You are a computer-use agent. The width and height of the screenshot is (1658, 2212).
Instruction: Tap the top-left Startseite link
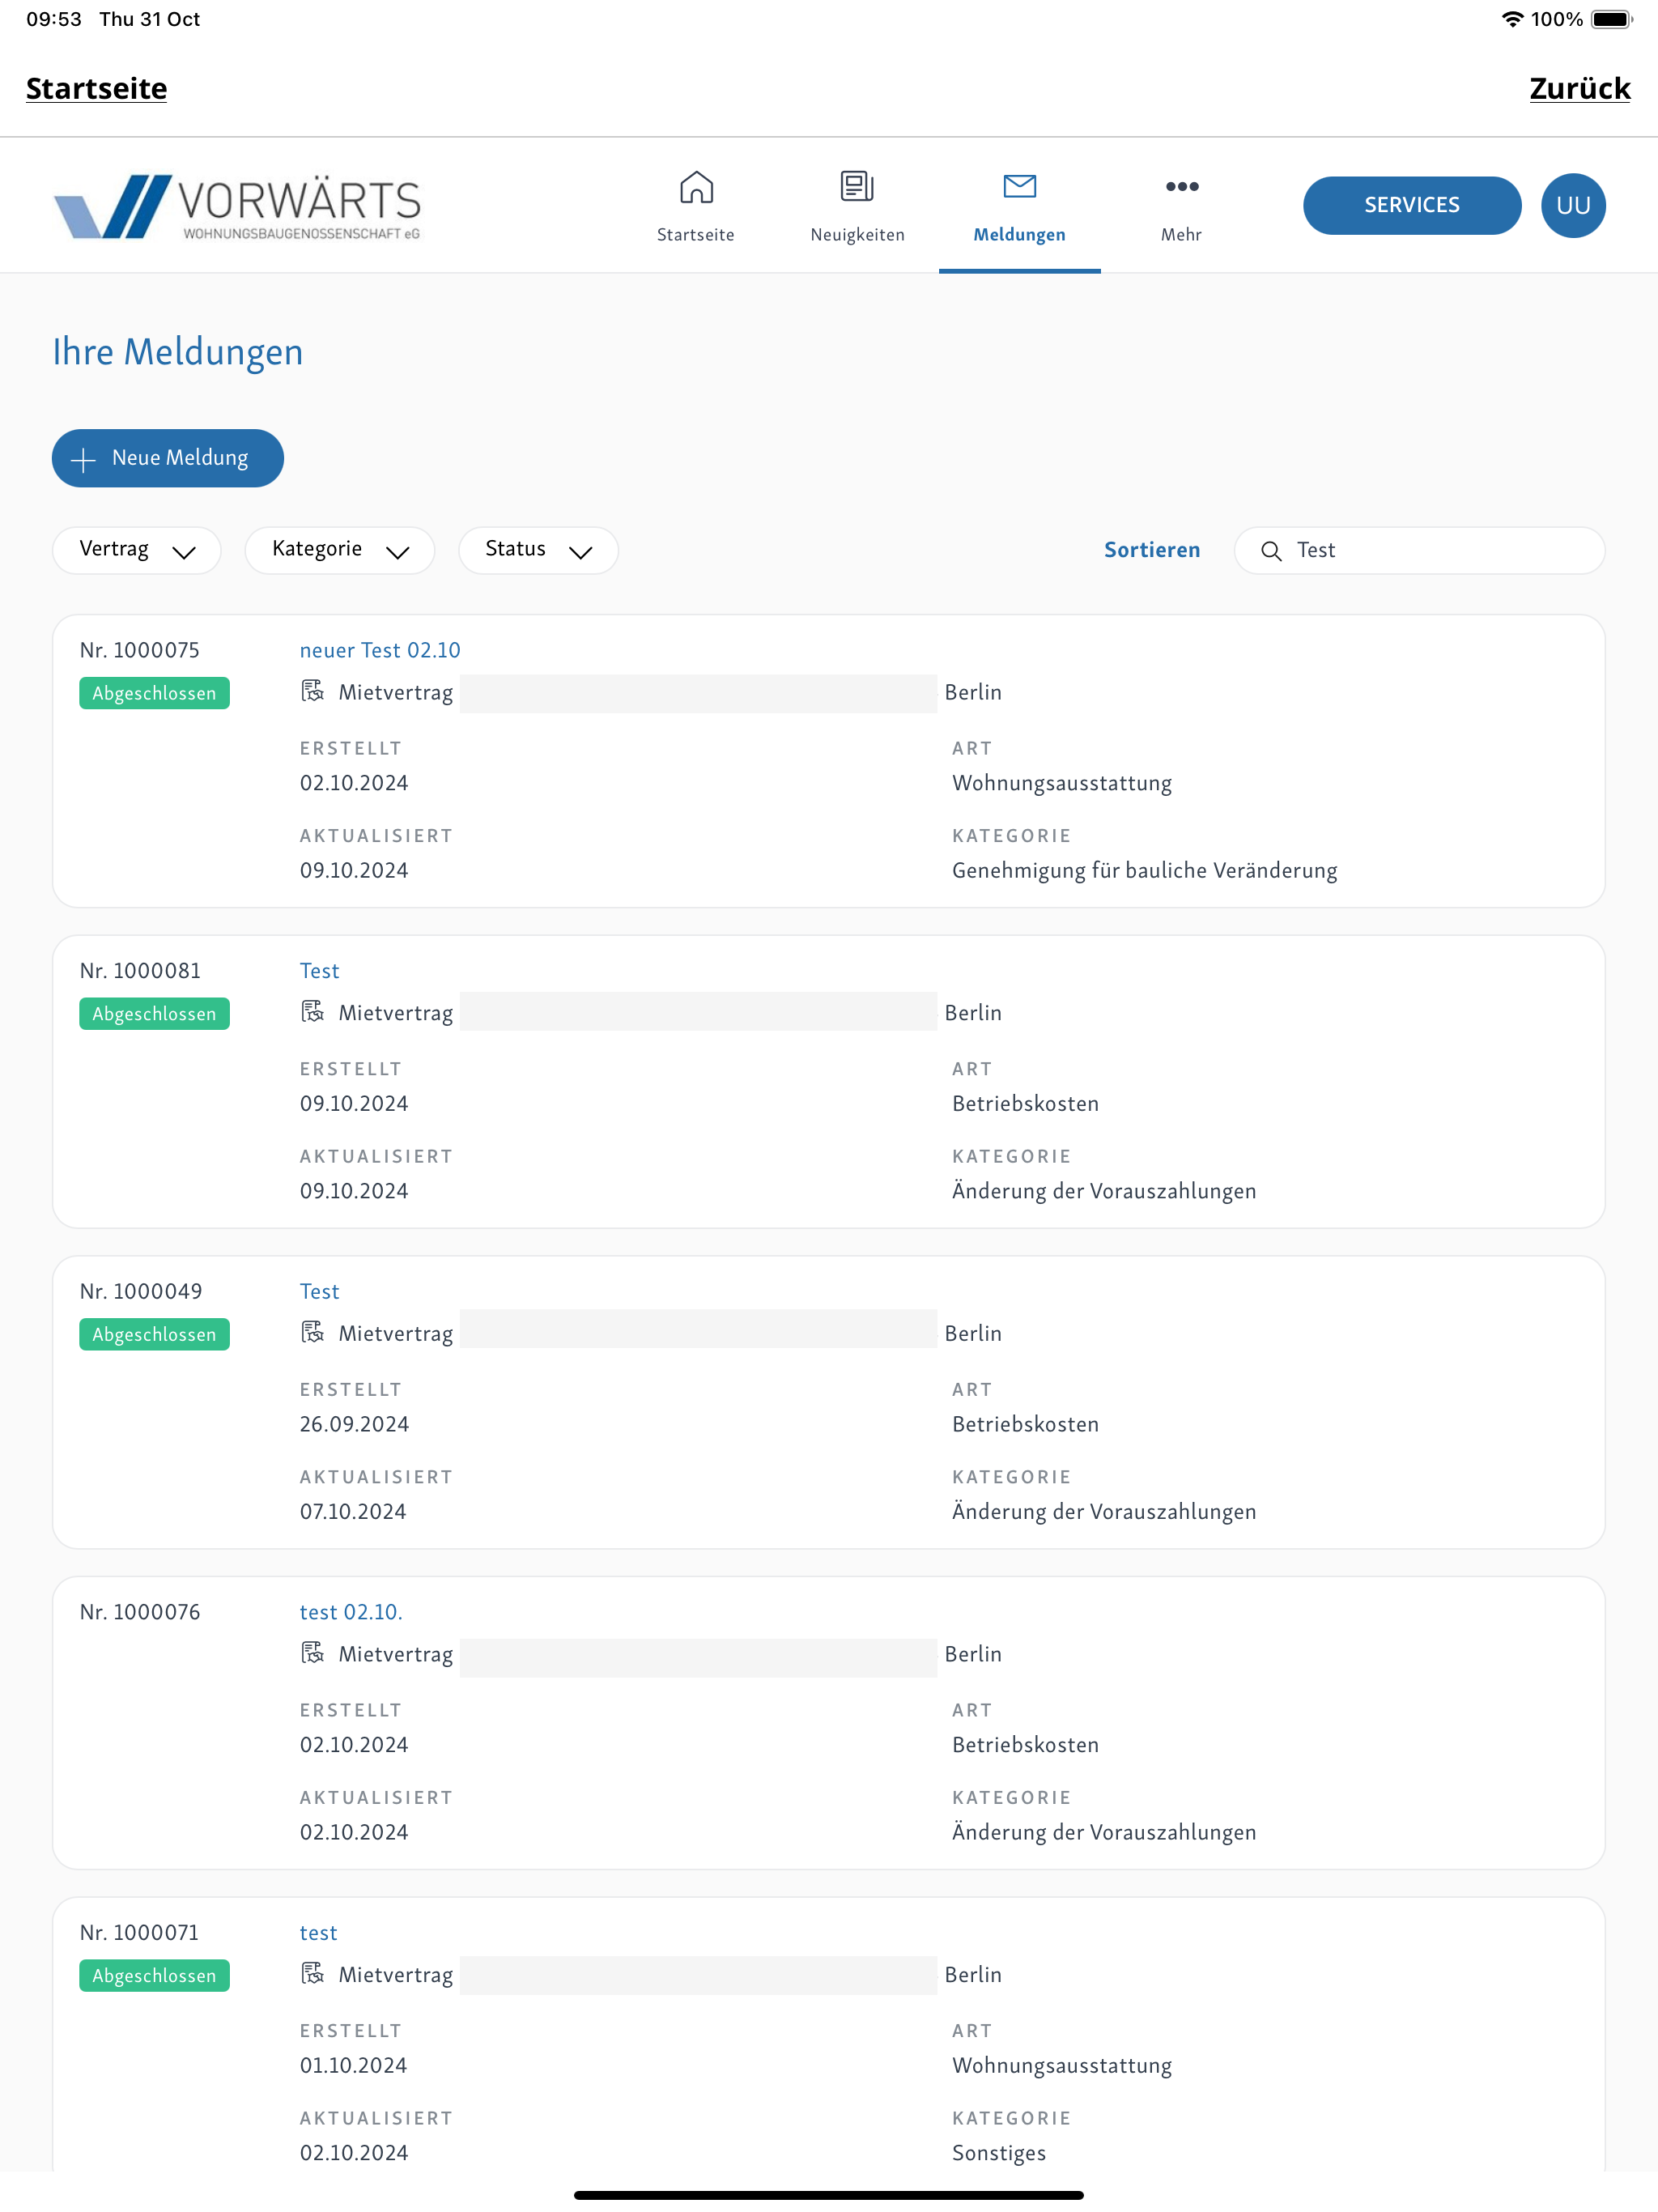[97, 88]
